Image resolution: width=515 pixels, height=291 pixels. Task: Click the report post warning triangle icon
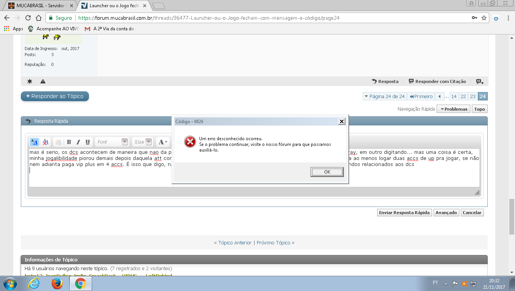click(x=43, y=81)
